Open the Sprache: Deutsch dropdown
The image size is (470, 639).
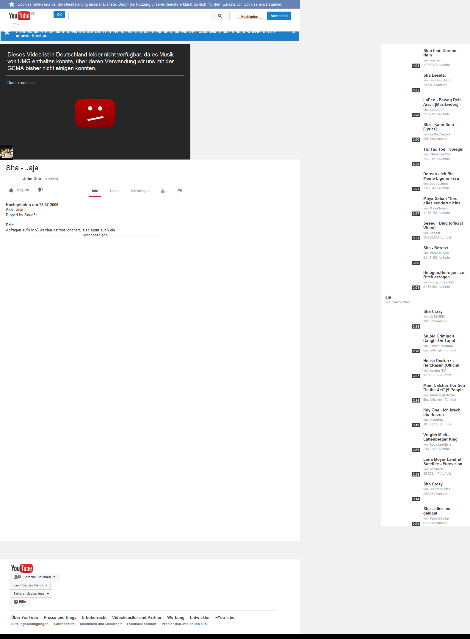(35, 577)
